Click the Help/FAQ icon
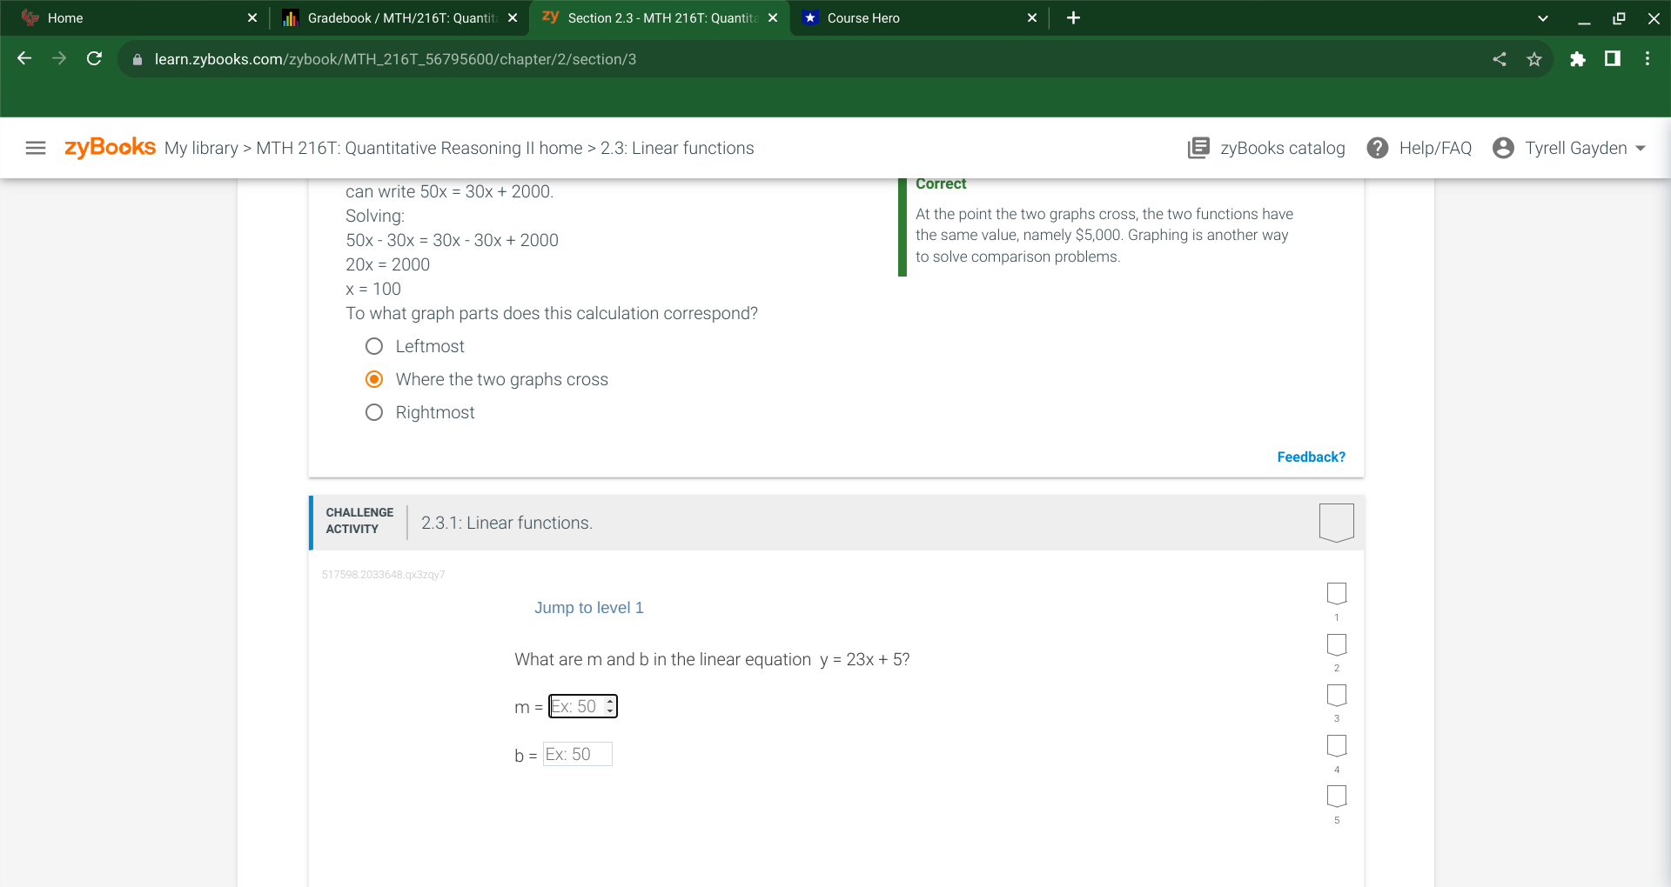The width and height of the screenshot is (1671, 887). click(1378, 148)
